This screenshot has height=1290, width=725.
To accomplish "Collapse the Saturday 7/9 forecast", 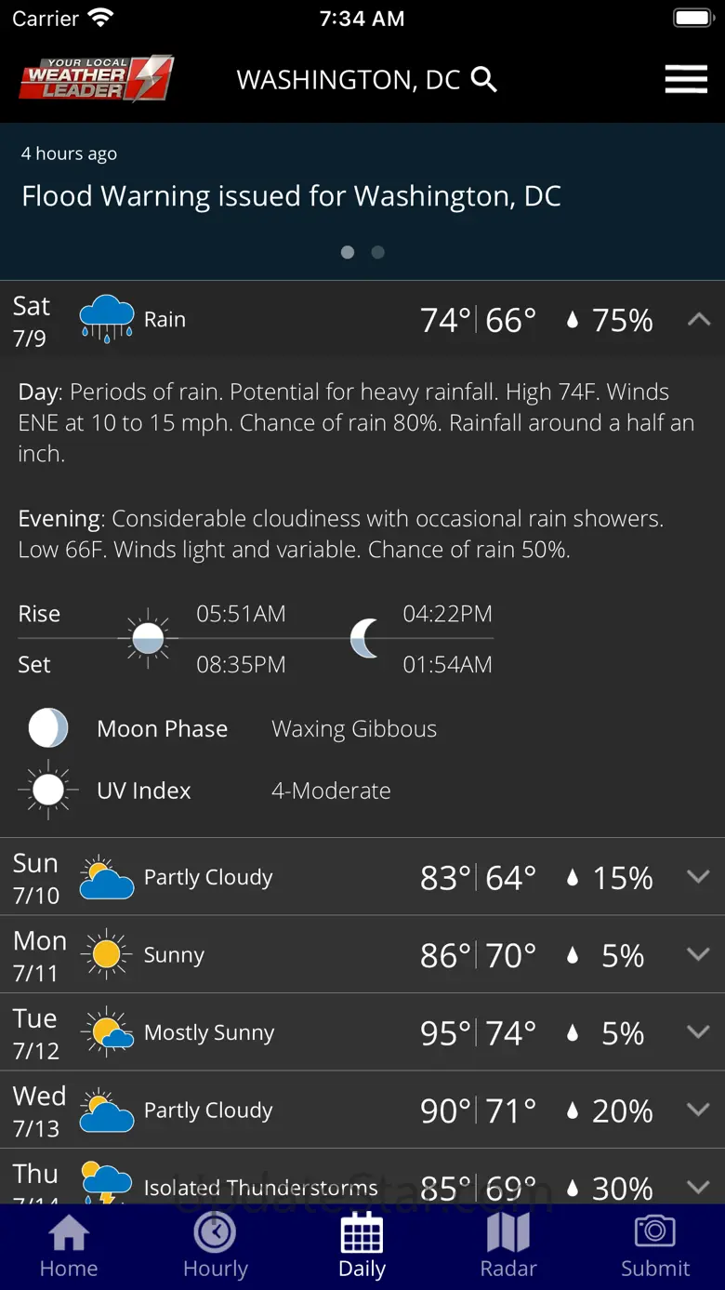I will coord(698,320).
